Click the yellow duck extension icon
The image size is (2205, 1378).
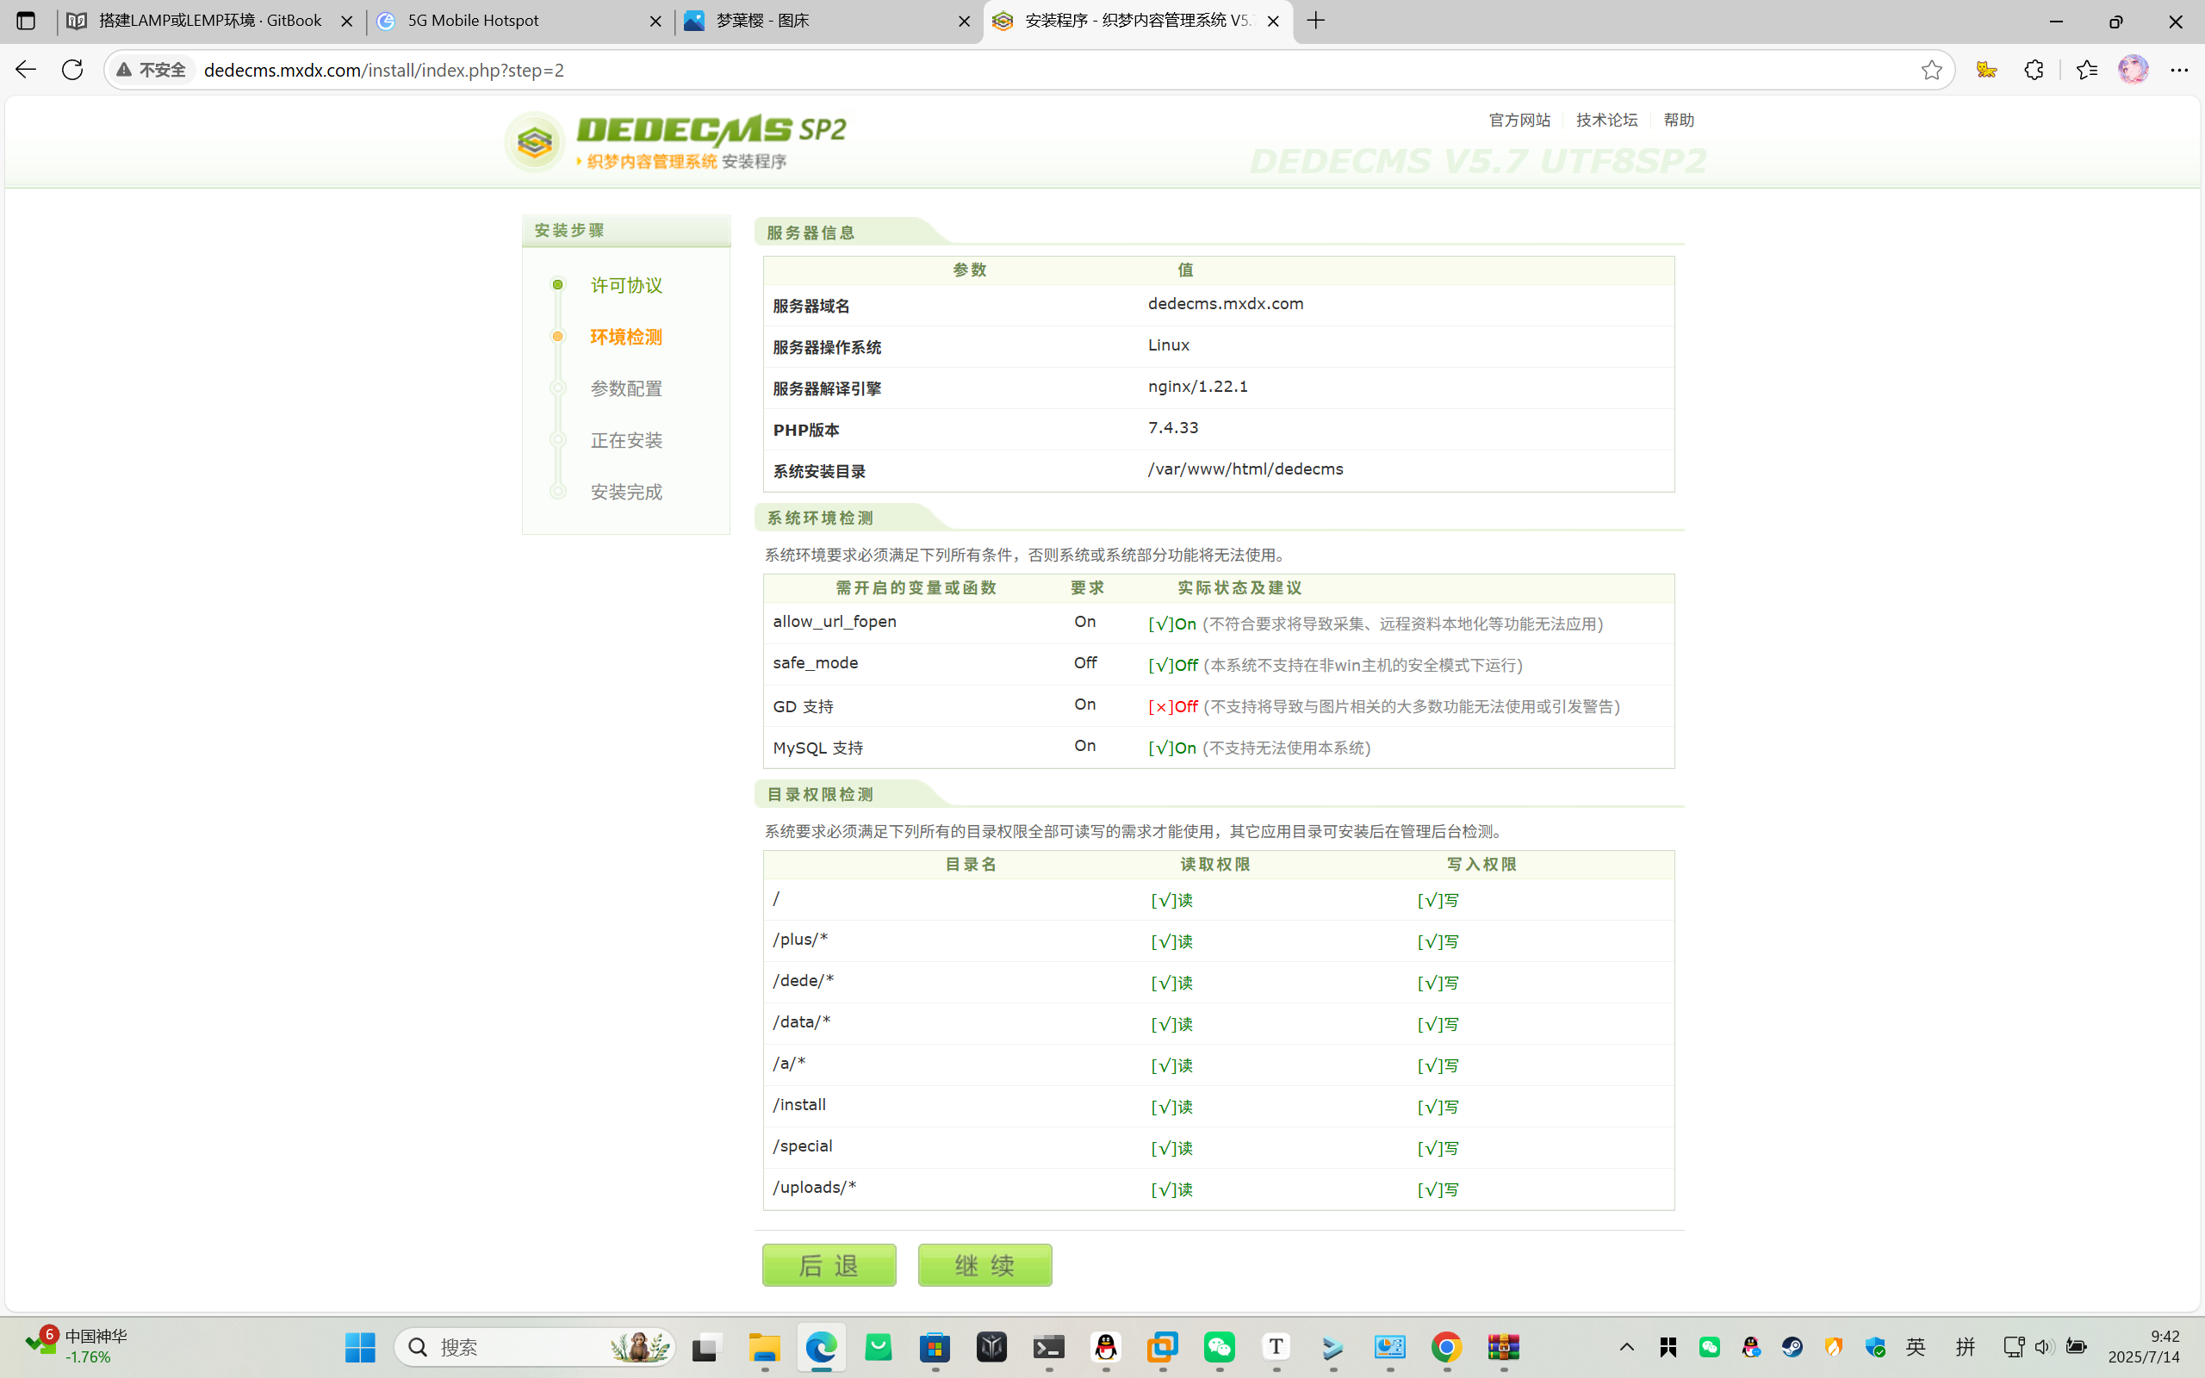1986,70
